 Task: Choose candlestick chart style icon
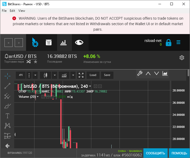coord(46,75)
